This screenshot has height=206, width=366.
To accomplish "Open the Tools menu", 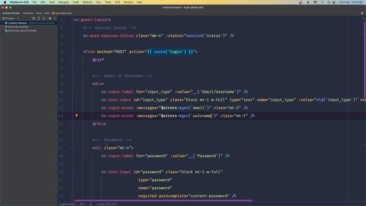I will point(108,2).
